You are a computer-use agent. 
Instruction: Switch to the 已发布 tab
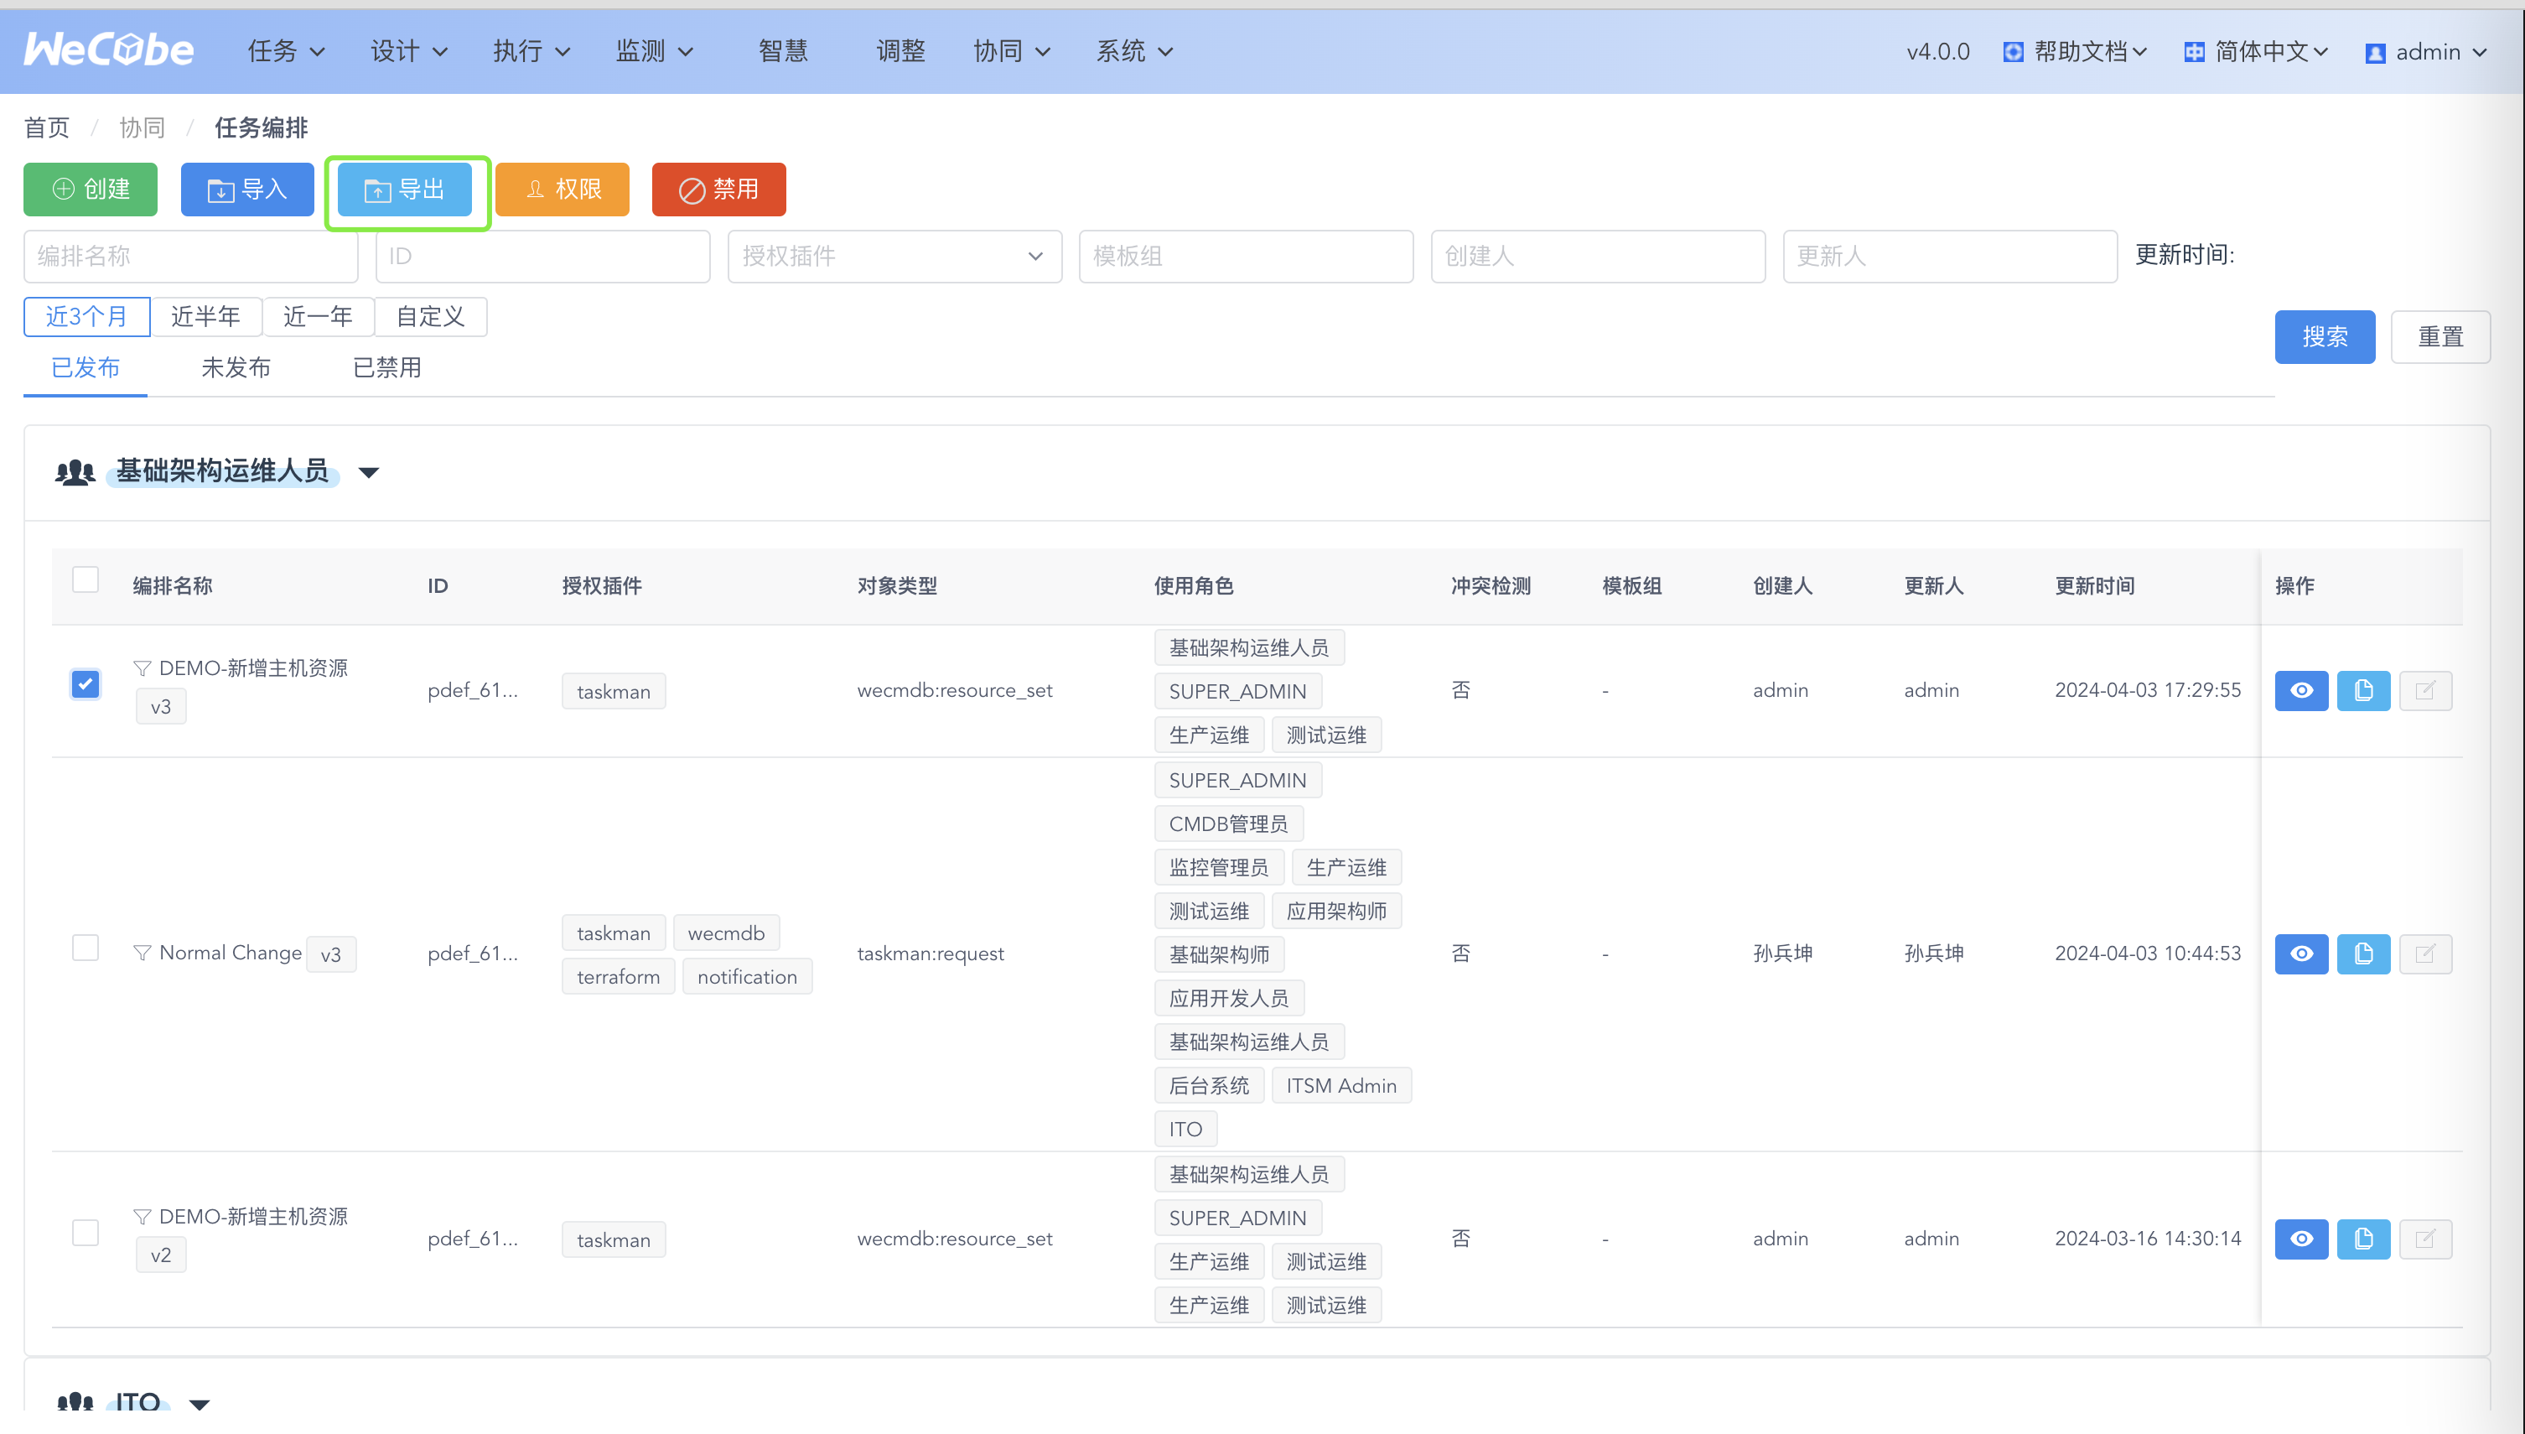pos(86,368)
